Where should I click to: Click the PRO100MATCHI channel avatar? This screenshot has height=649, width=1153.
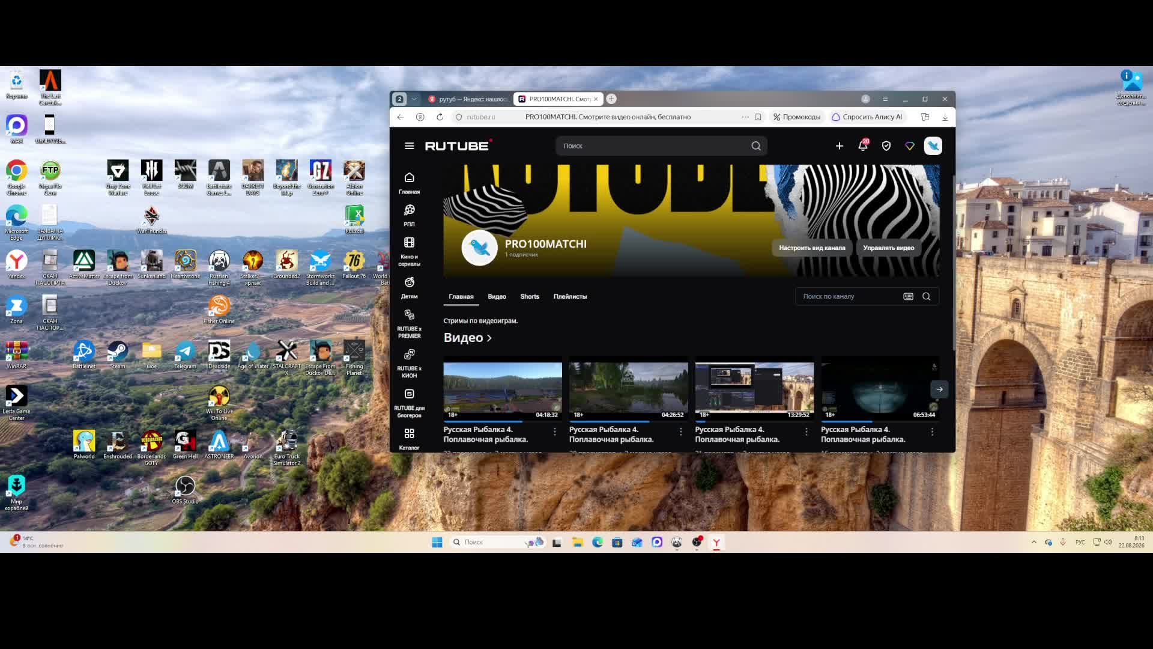pos(479,248)
